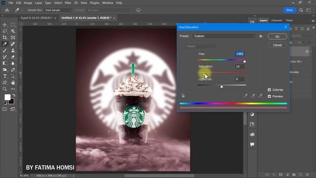Toggle the Preview checkbox
Image resolution: width=316 pixels, height=178 pixels.
pos(269,96)
